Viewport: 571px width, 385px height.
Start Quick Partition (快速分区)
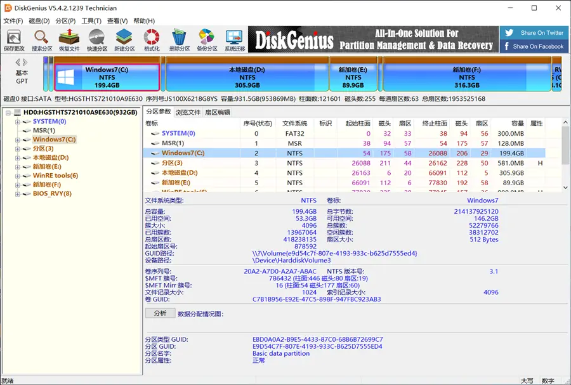[x=97, y=40]
